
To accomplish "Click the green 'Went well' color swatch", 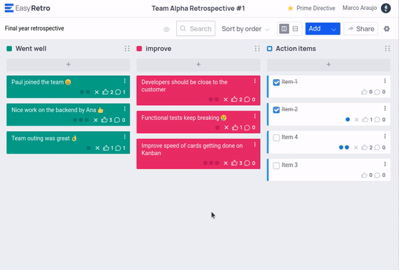I will pos(9,49).
